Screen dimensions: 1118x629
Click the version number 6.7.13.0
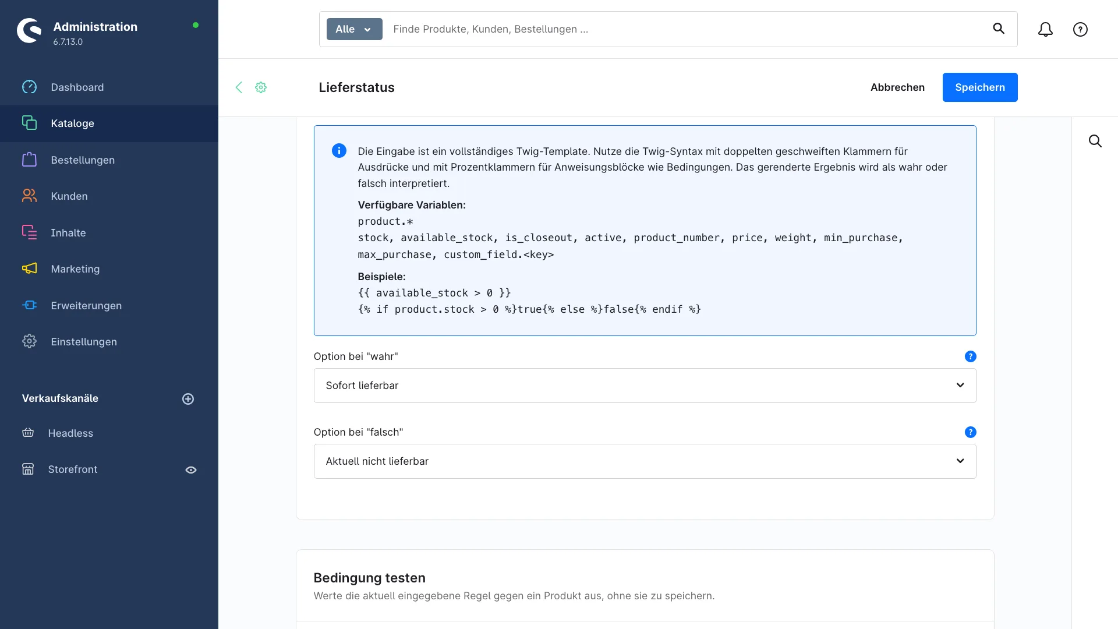(68, 42)
